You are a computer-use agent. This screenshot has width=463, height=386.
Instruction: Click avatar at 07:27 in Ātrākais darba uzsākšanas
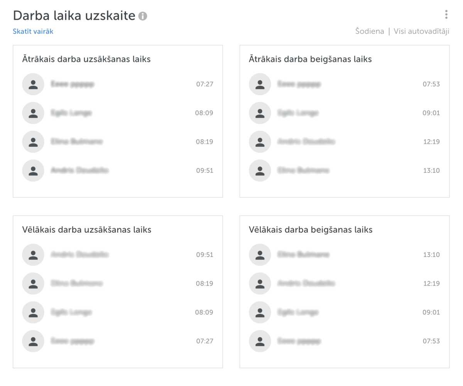pyautogui.click(x=33, y=84)
